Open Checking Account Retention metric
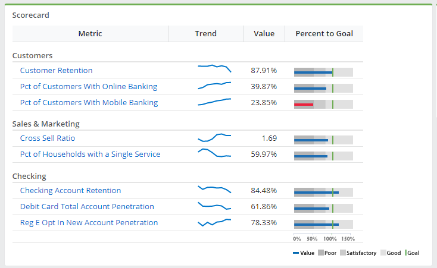Viewport: 437px width, 268px height. click(70, 191)
